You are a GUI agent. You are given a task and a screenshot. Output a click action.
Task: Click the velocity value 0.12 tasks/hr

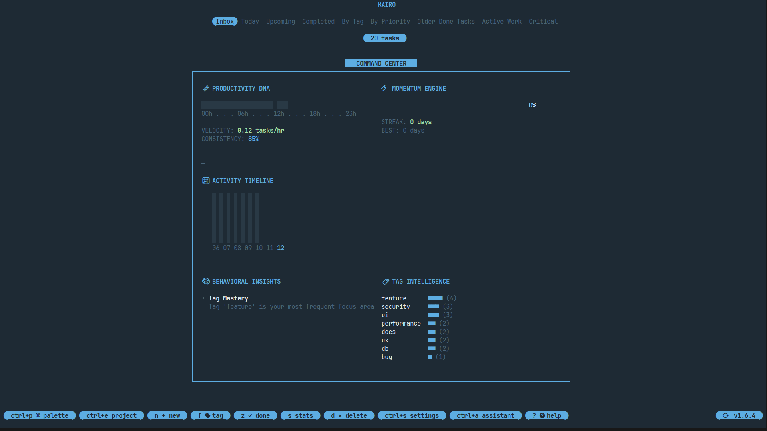coord(261,131)
